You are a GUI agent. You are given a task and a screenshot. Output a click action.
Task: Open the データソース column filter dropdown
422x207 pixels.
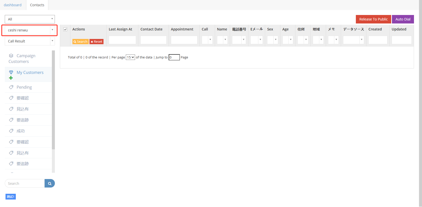click(x=354, y=40)
